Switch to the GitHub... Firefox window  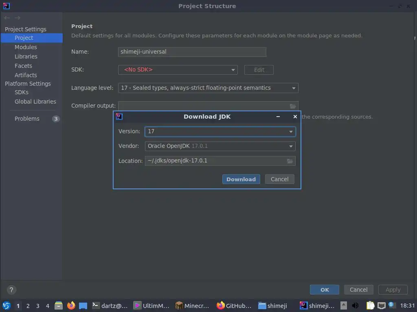(234, 305)
